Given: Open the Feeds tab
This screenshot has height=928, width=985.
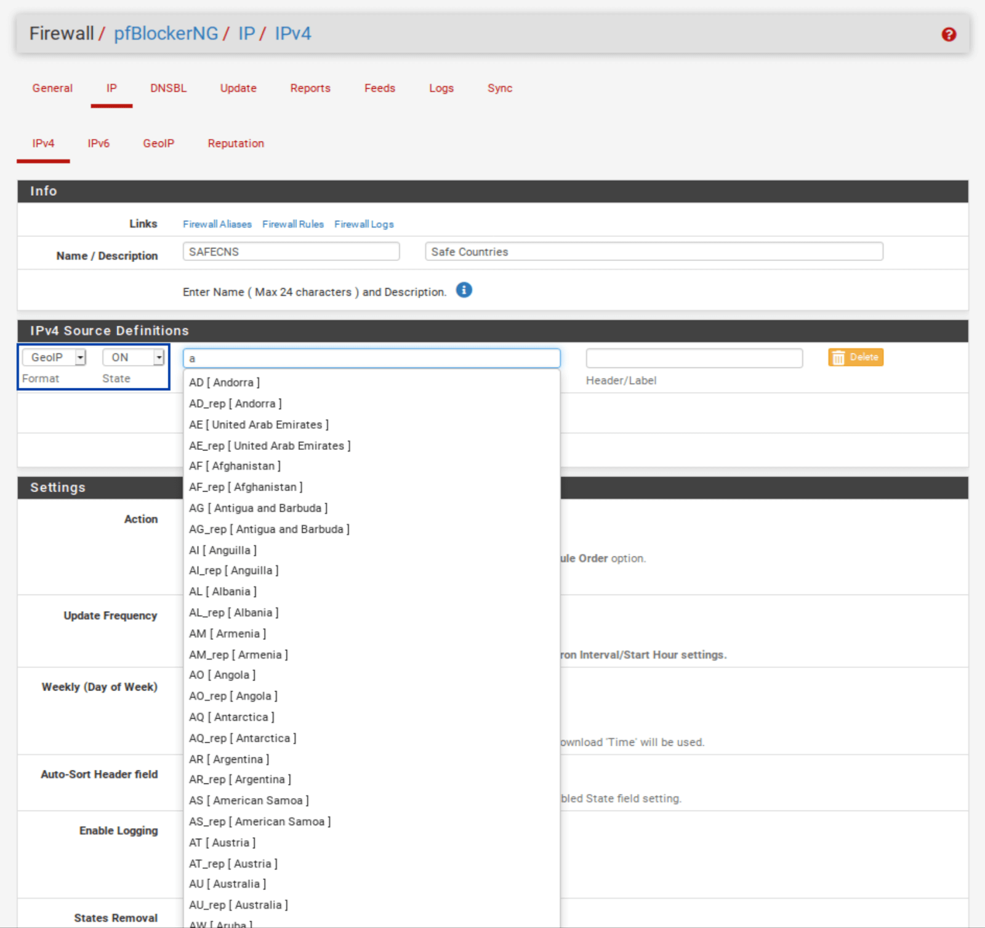Looking at the screenshot, I should coord(380,88).
